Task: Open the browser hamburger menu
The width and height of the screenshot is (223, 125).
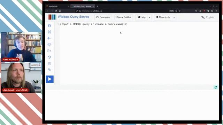Action: (216, 11)
